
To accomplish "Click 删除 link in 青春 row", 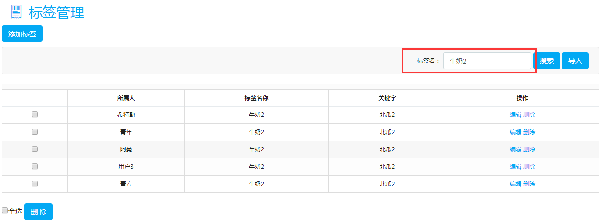I will point(529,184).
